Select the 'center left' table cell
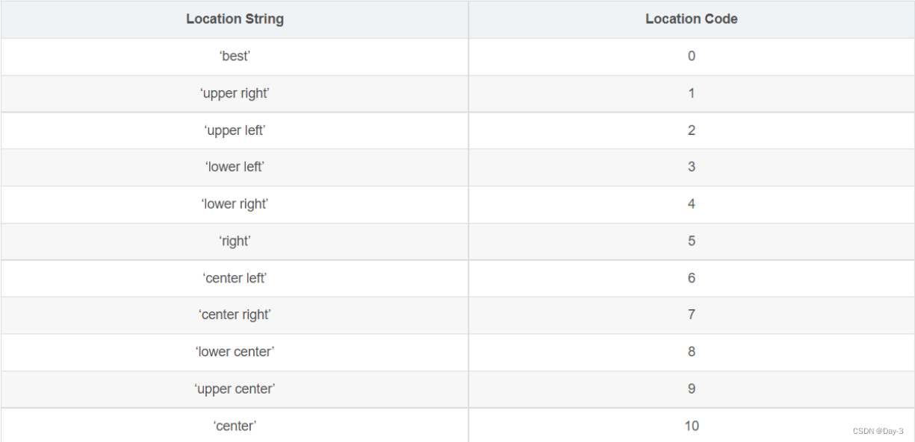Viewport: 915px width, 442px height. point(235,278)
